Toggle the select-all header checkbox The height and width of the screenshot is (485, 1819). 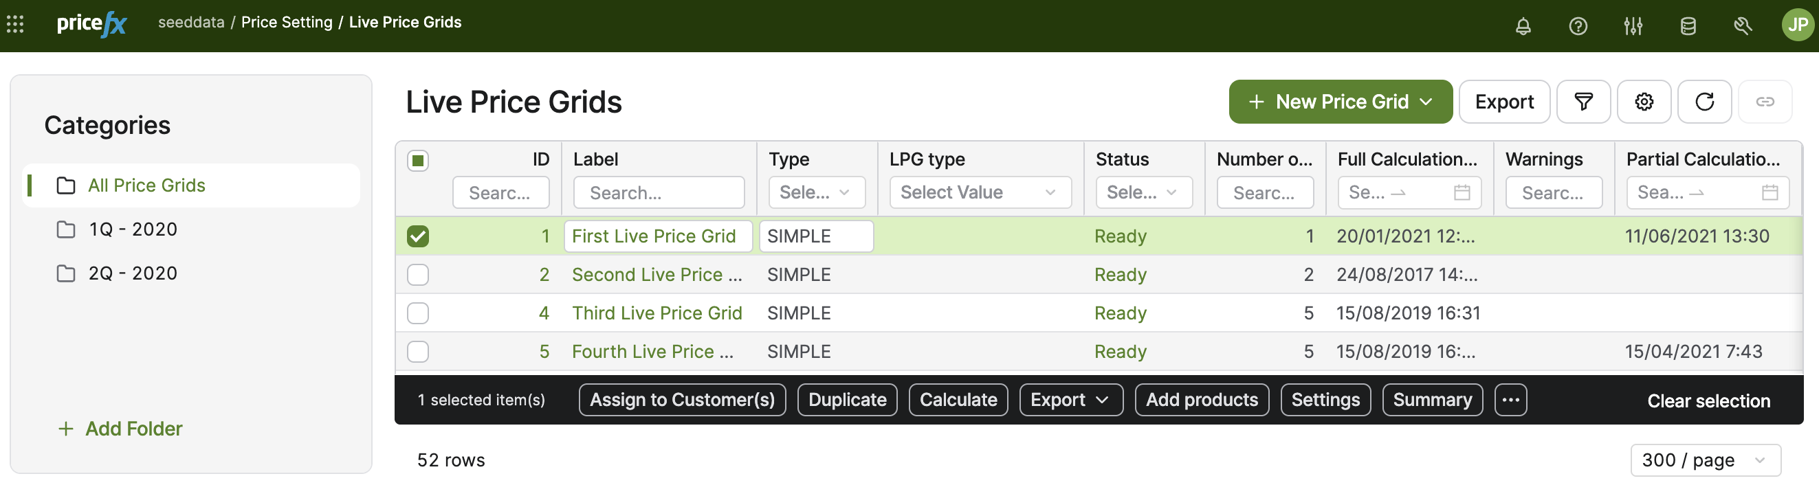click(418, 161)
